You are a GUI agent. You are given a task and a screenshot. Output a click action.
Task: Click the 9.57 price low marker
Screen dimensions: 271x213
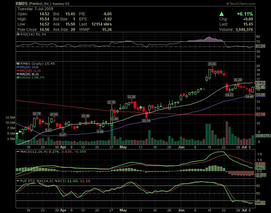[x=48, y=130]
